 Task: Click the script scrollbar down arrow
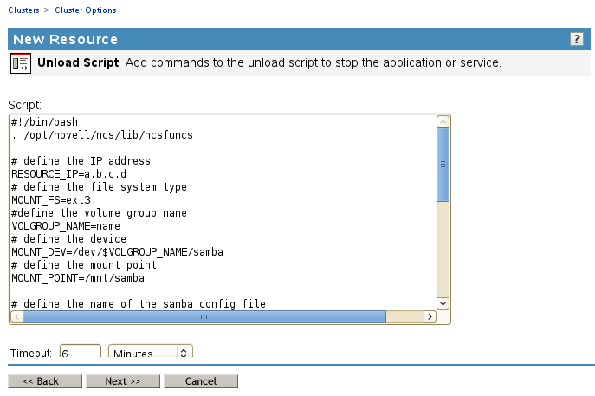443,302
